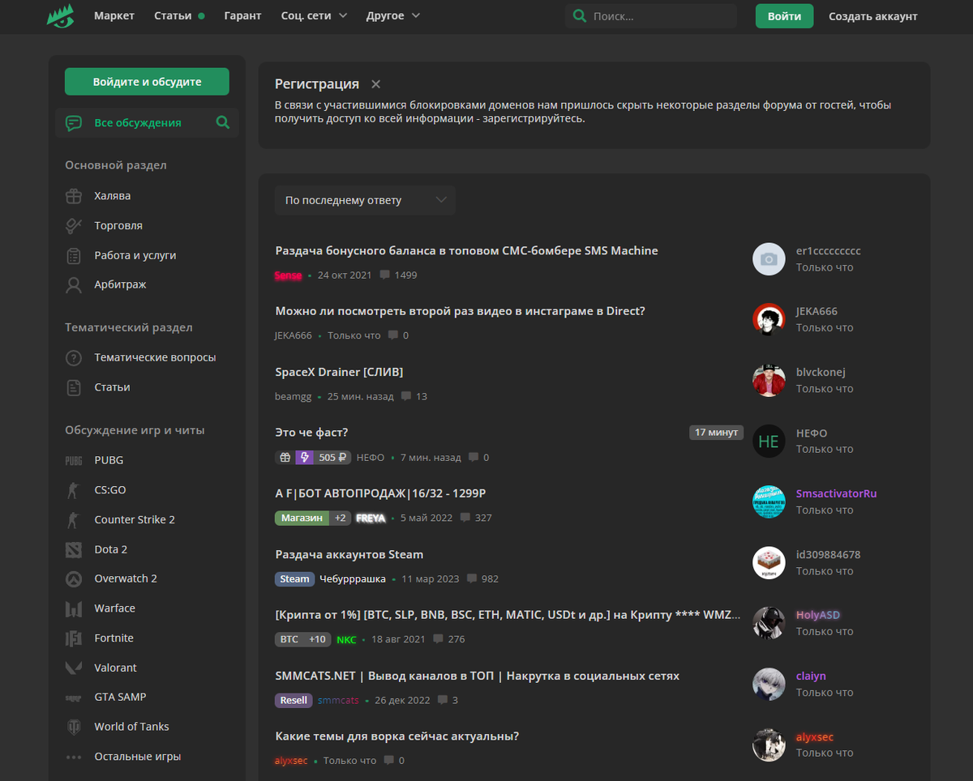Click the username claiyn

811,676
